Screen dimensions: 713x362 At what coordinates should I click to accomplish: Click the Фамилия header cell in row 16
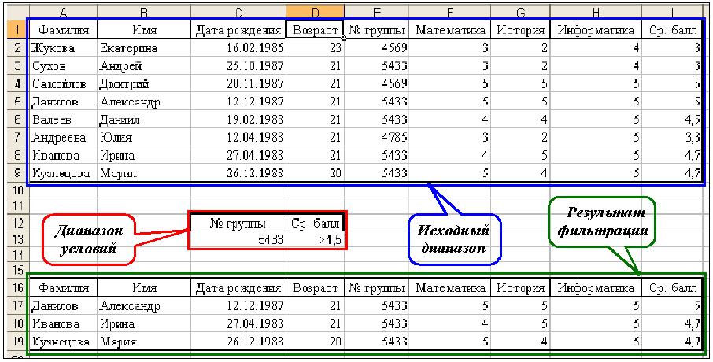tap(63, 288)
